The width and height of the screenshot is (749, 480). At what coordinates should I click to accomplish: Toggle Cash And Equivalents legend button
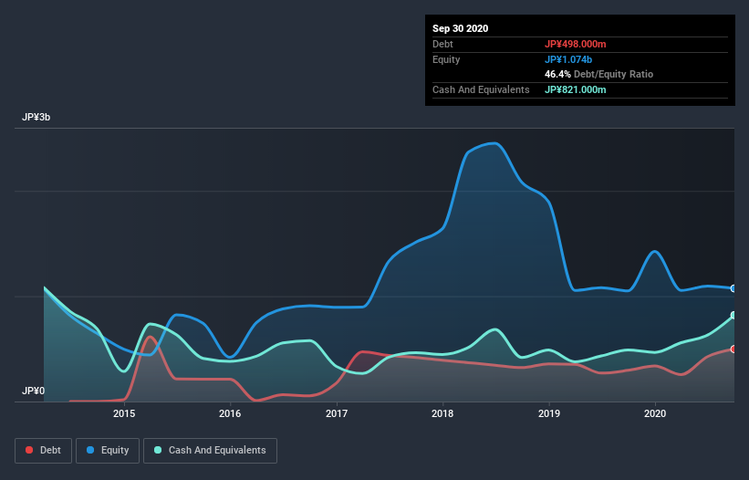point(210,451)
